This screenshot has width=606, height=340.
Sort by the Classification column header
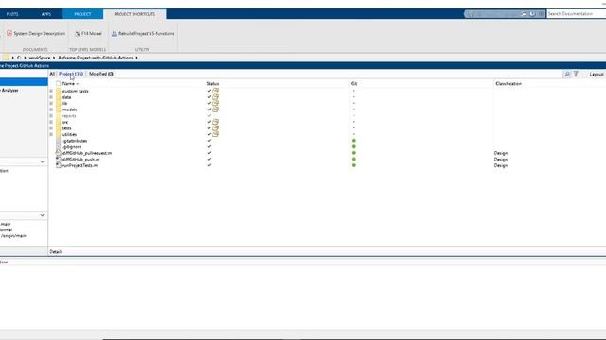pyautogui.click(x=508, y=84)
